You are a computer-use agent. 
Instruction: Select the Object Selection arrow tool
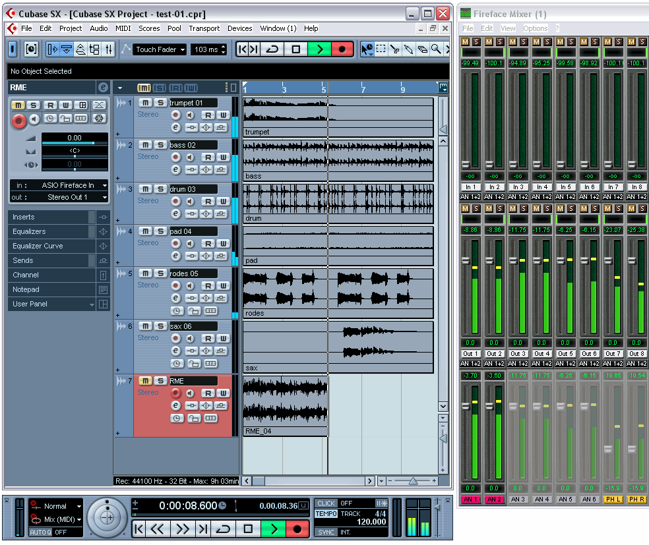[x=367, y=49]
